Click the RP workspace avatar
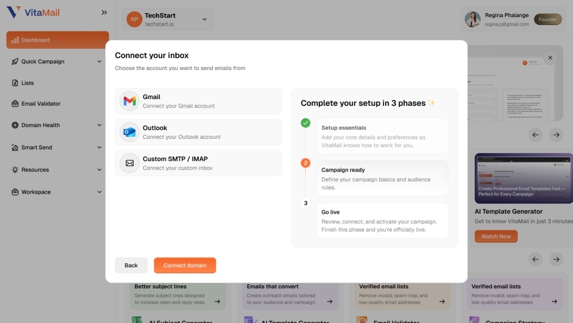 134,19
